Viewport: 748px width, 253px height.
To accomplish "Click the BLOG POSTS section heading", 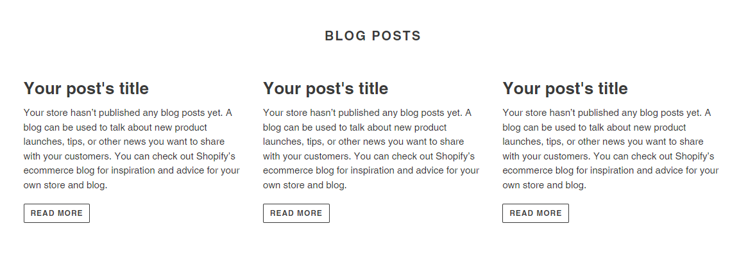I will click(x=373, y=36).
